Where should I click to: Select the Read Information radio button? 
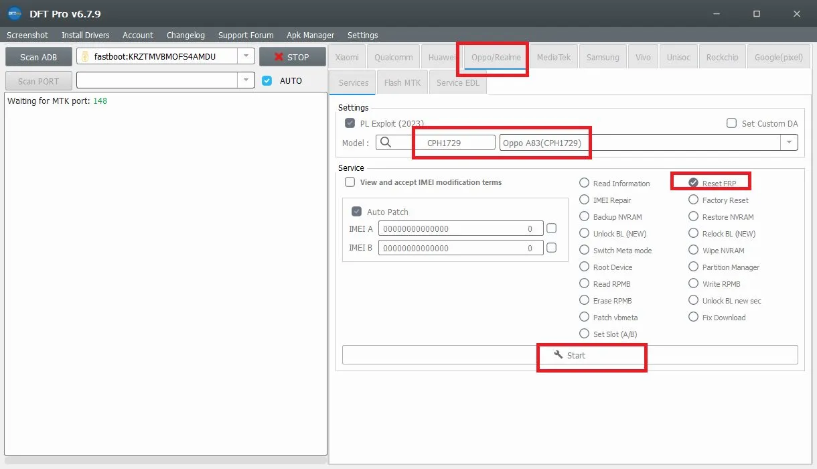click(585, 183)
